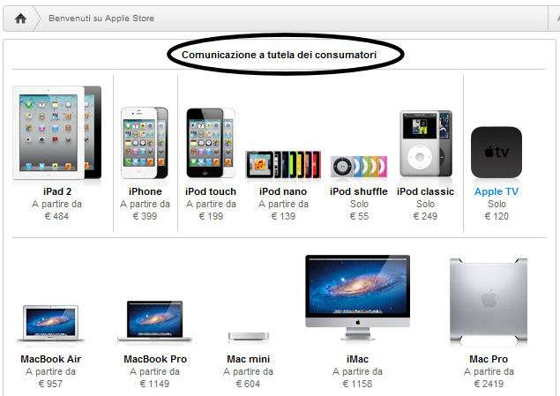Open the iMac desktop image
The width and height of the screenshot is (560, 396).
point(357,297)
